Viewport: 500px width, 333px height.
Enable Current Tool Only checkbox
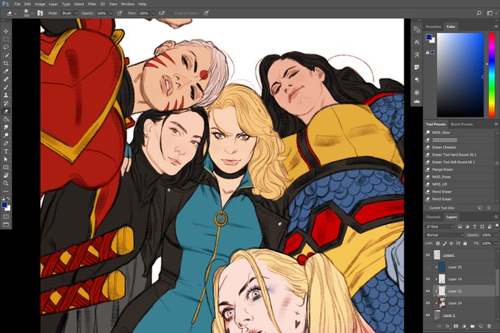(427, 208)
